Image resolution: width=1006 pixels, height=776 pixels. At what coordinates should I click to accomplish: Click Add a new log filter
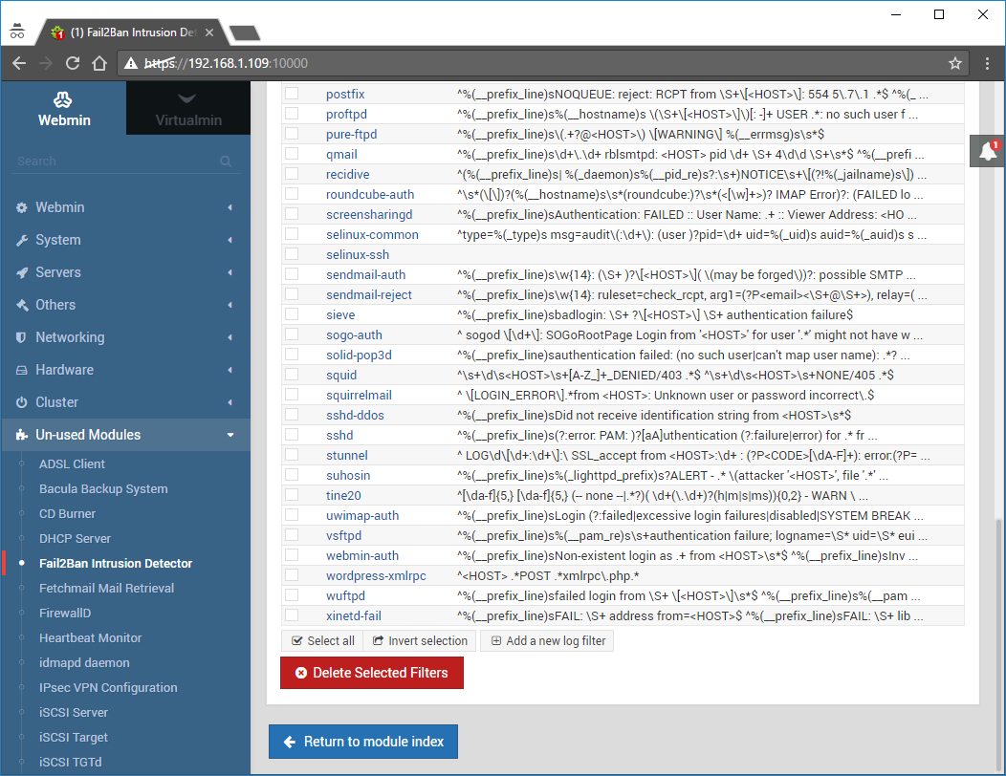tap(547, 640)
